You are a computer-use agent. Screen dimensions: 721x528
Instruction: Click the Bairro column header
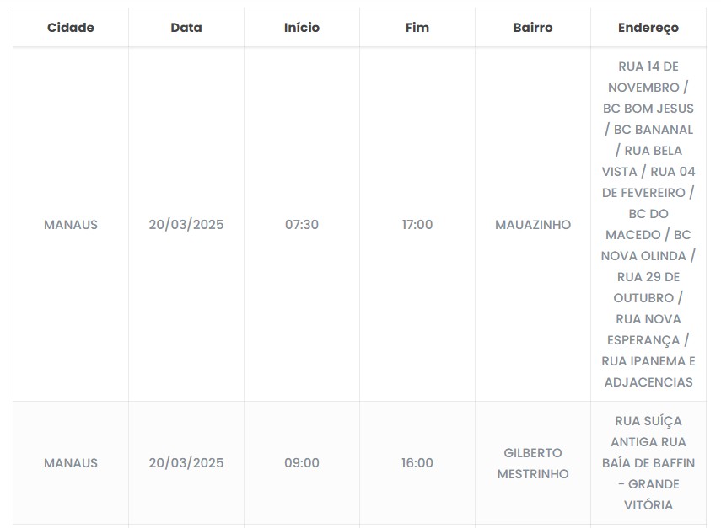coord(533,28)
